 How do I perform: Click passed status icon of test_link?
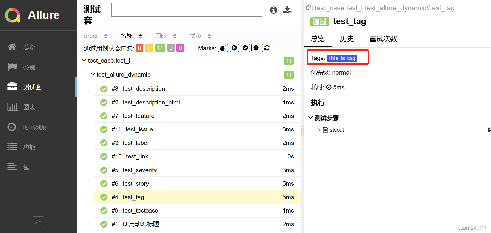pyautogui.click(x=104, y=156)
